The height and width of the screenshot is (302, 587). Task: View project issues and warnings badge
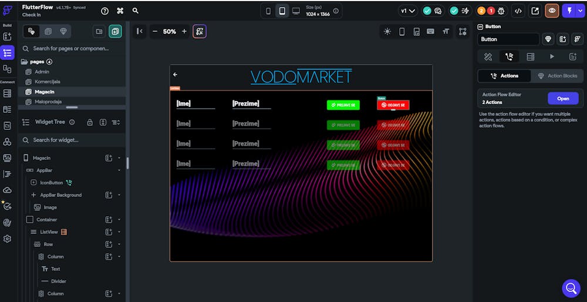(x=486, y=11)
